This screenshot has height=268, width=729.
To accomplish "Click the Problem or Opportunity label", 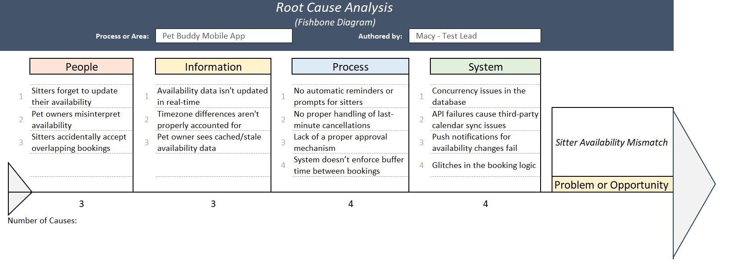I will point(612,185).
